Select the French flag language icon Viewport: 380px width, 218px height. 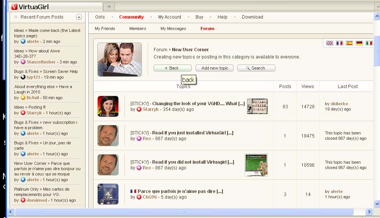pos(339,43)
